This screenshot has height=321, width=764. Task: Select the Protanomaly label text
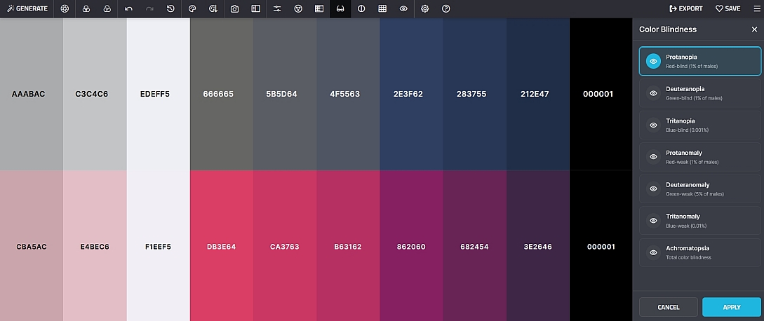[684, 153]
